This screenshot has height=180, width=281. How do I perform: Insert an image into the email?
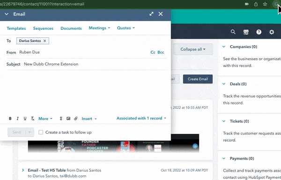[x=68, y=118]
